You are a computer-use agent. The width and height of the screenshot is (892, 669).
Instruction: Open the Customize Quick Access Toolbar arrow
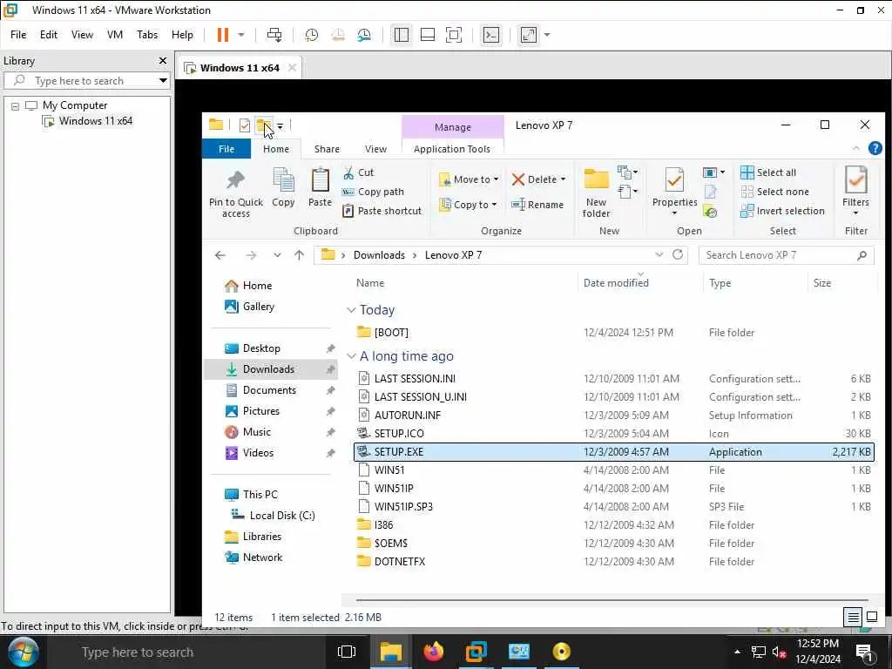(x=280, y=126)
